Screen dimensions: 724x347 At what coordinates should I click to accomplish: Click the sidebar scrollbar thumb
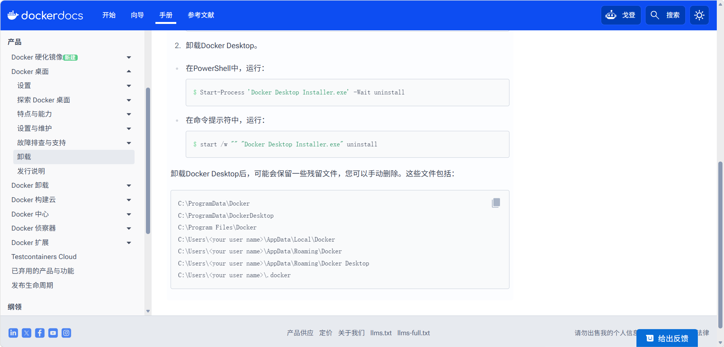148,161
